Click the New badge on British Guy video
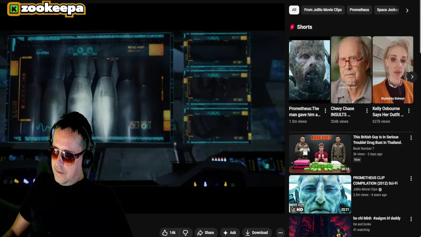The height and width of the screenshot is (237, 421). coord(357,160)
